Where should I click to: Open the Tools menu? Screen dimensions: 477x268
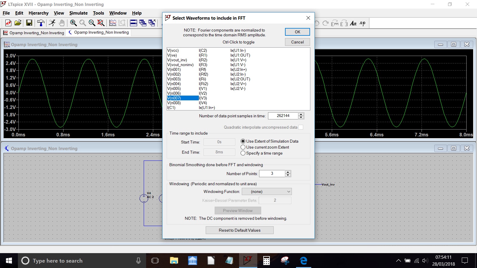click(x=98, y=13)
